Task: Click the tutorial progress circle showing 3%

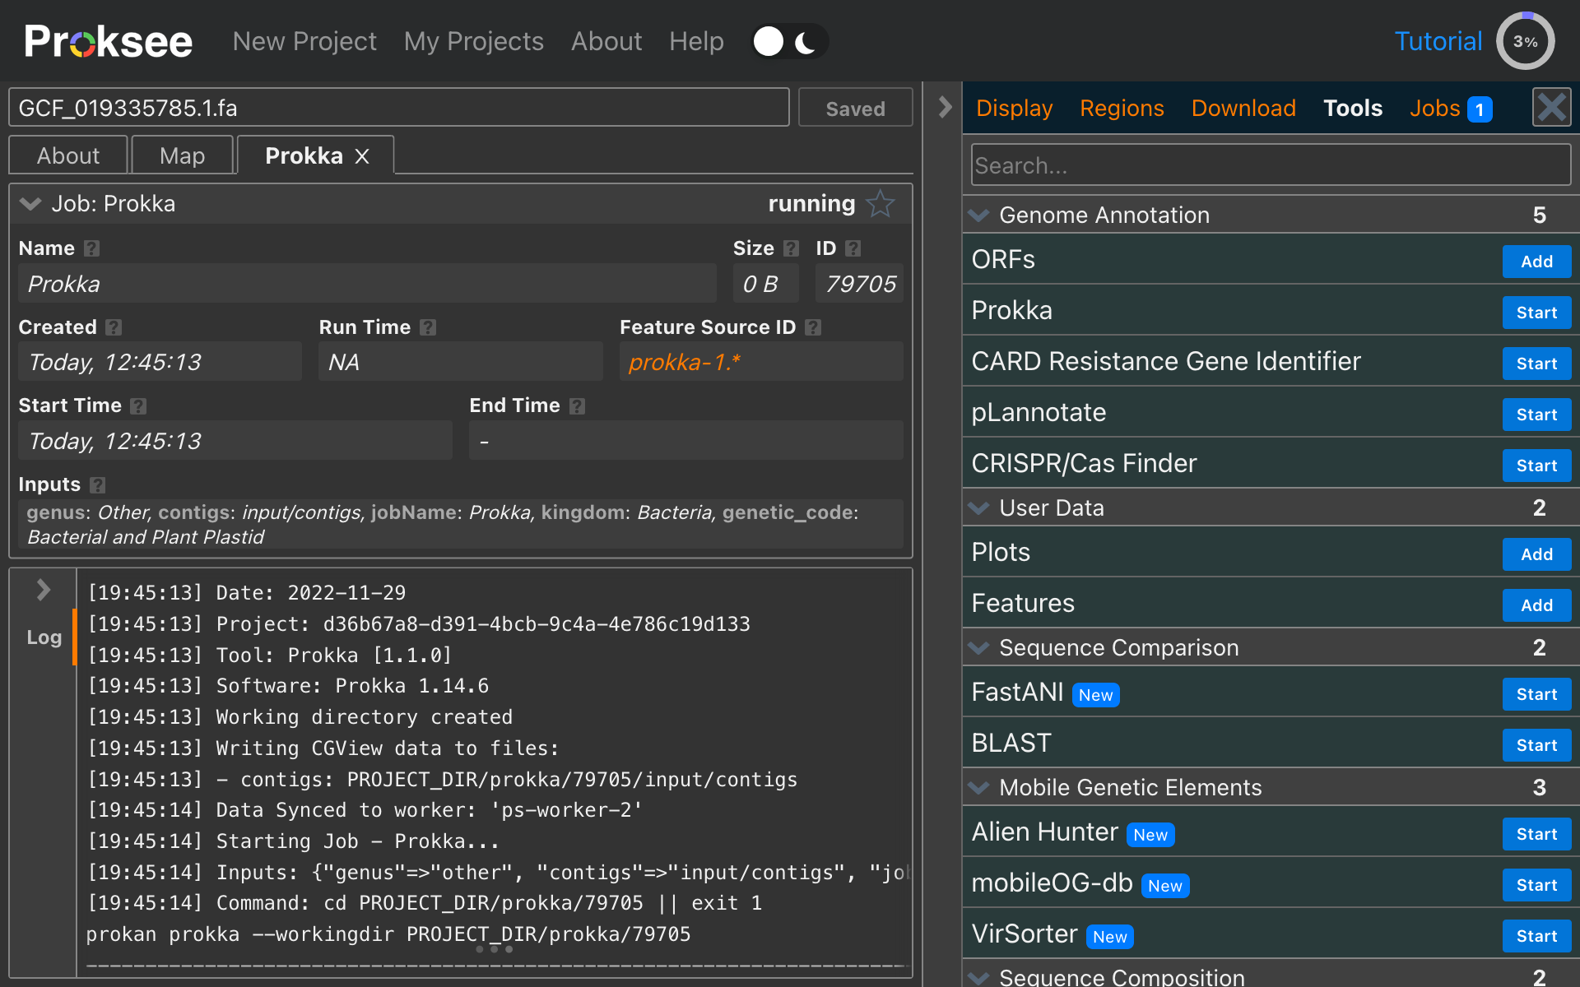Action: coord(1525,41)
